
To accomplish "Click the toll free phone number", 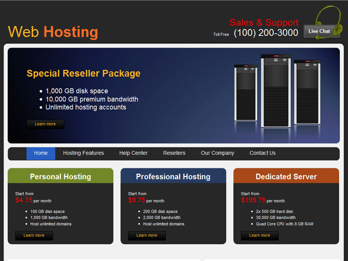I will (x=266, y=33).
